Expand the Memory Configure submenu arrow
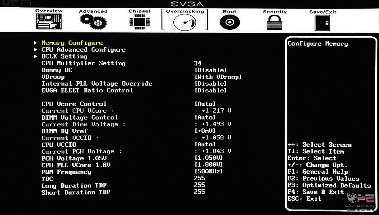The width and height of the screenshot is (379, 215). coord(36,43)
